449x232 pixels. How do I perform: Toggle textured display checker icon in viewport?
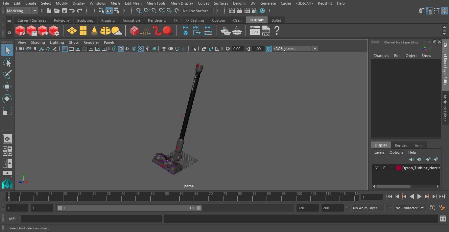pyautogui.click(x=141, y=49)
